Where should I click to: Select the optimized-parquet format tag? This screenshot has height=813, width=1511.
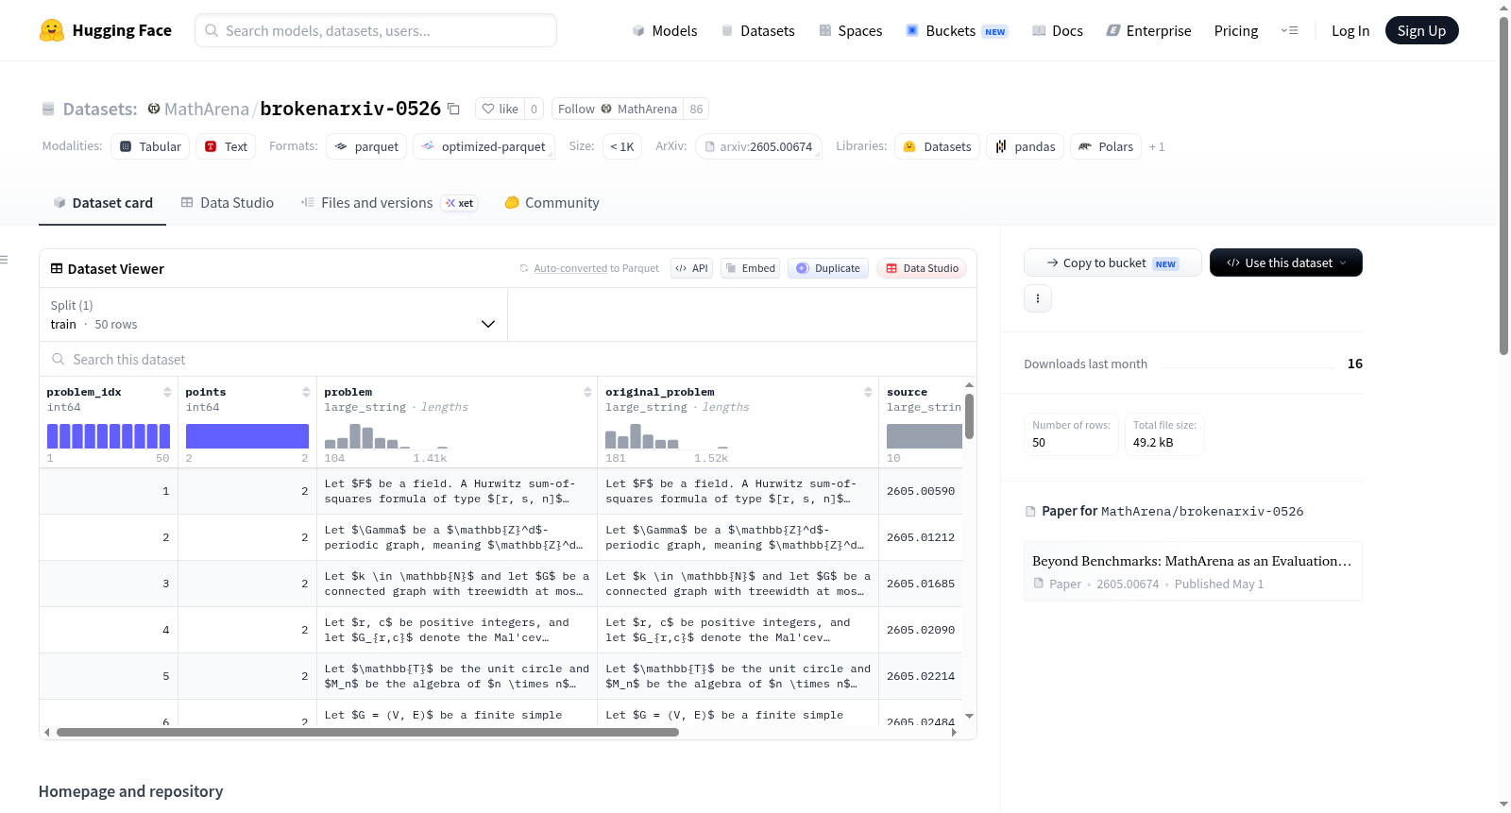tap(484, 146)
